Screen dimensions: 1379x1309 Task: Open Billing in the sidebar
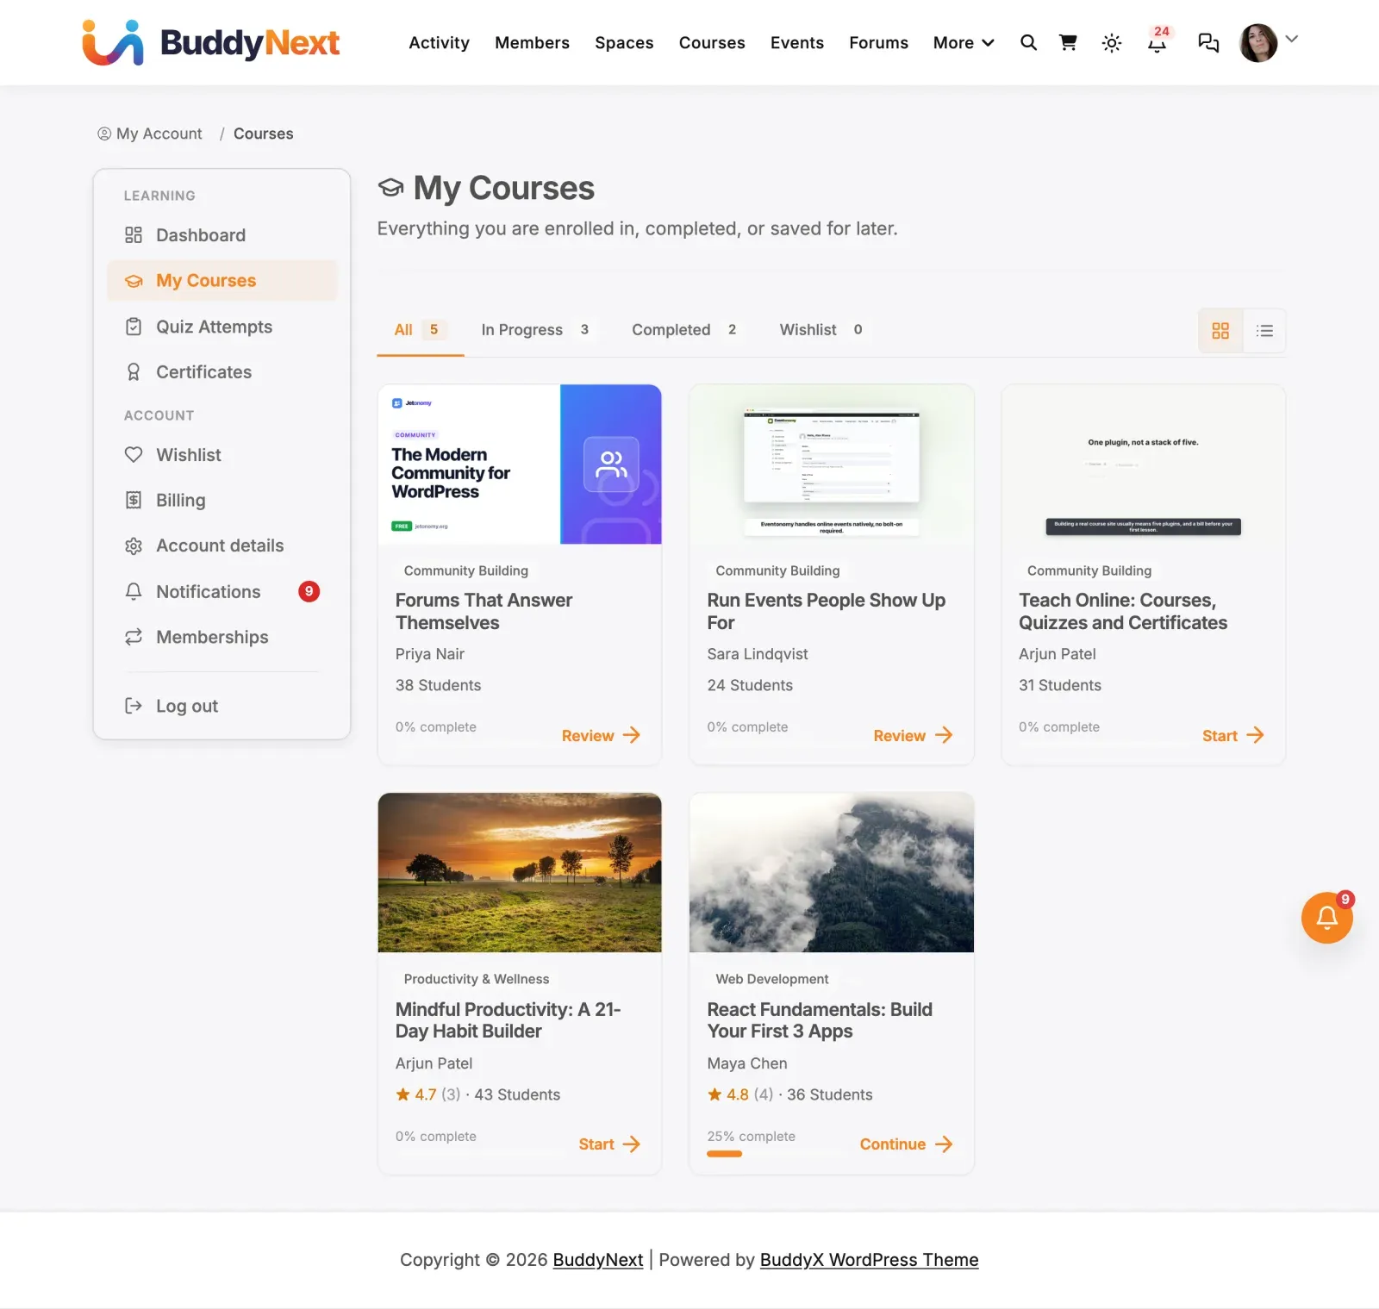(222, 501)
